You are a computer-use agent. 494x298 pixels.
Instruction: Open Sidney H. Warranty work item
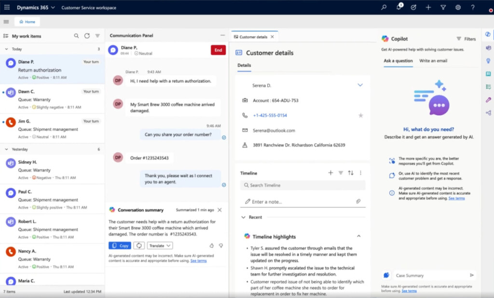[x=52, y=169]
